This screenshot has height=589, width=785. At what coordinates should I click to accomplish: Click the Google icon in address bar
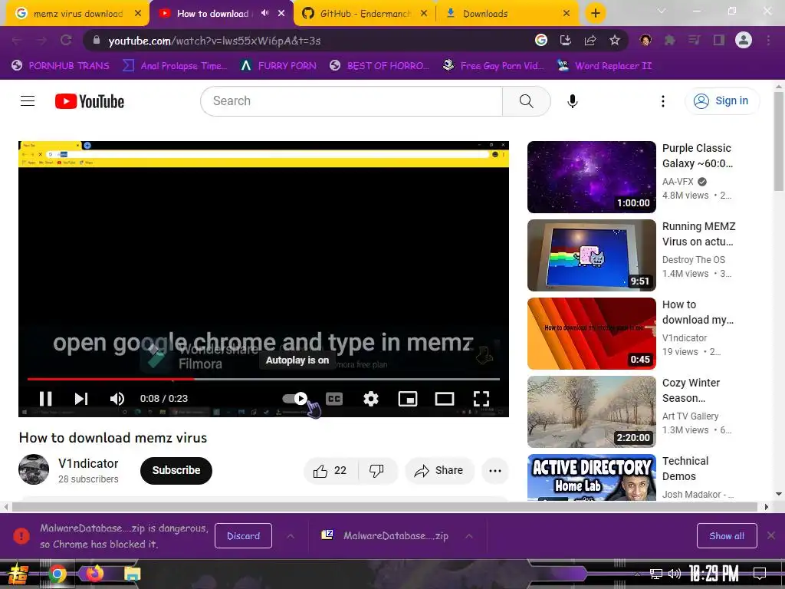[540, 40]
